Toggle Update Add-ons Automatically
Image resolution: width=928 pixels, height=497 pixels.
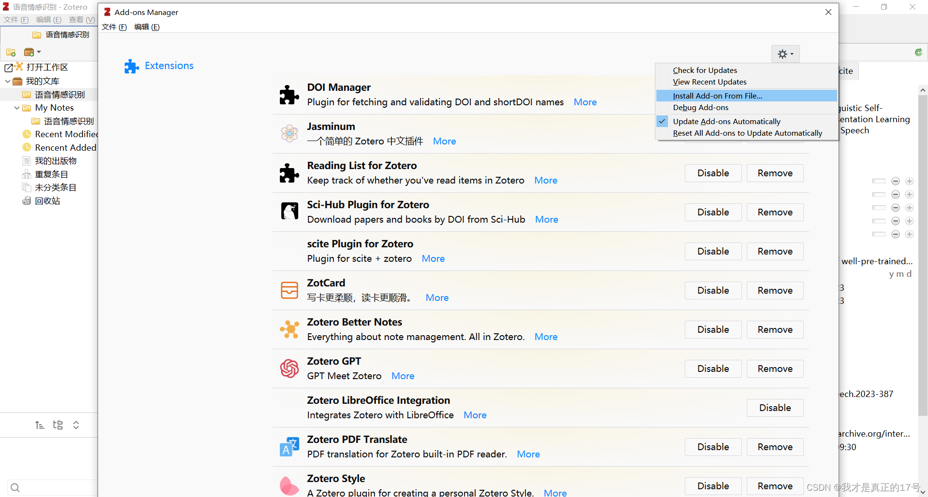click(x=726, y=122)
